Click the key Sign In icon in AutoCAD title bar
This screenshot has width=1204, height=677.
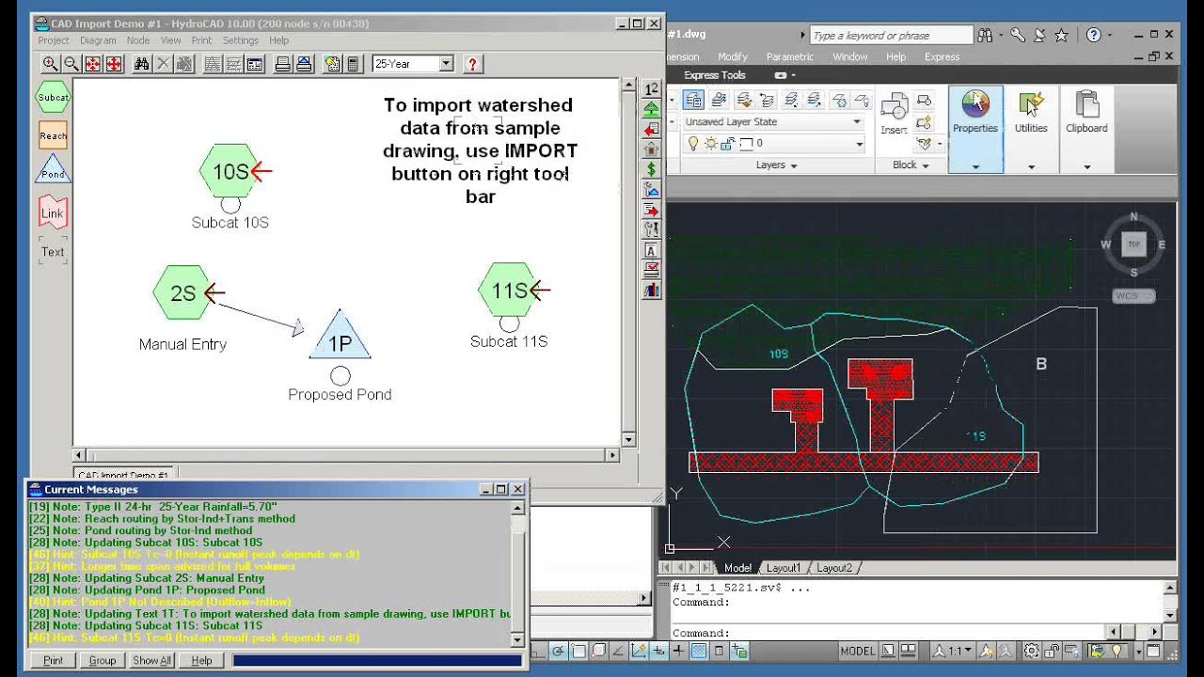pos(1017,35)
